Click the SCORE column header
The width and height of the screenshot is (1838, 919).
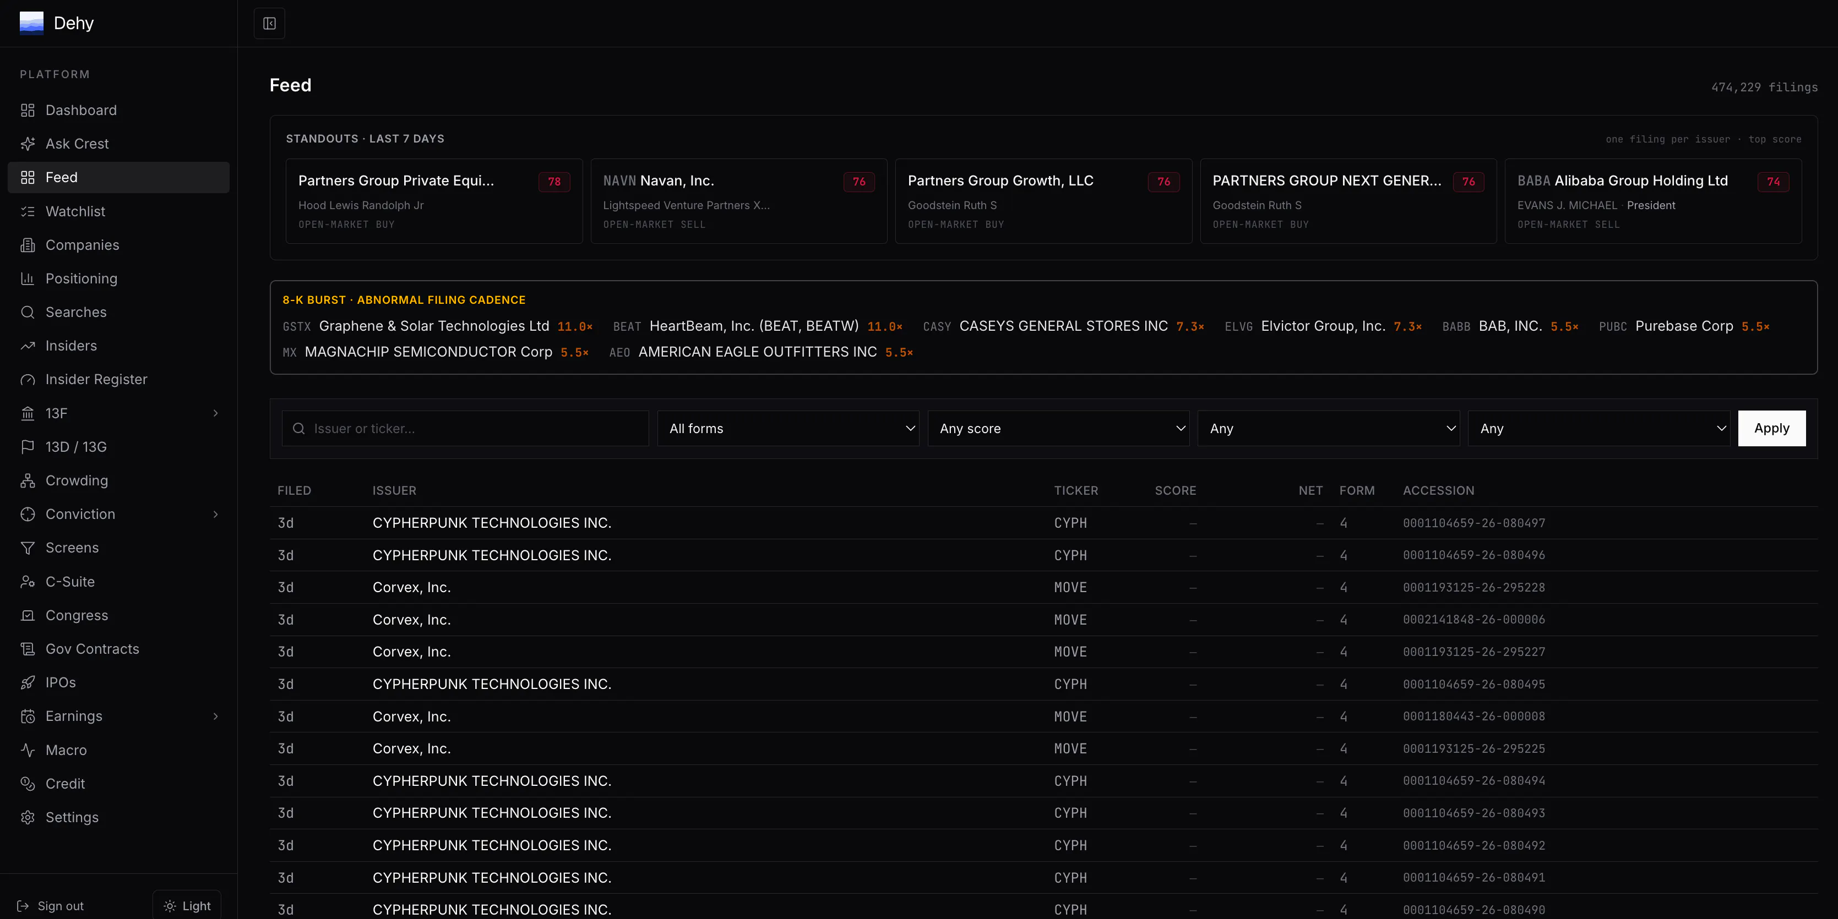1175,490
